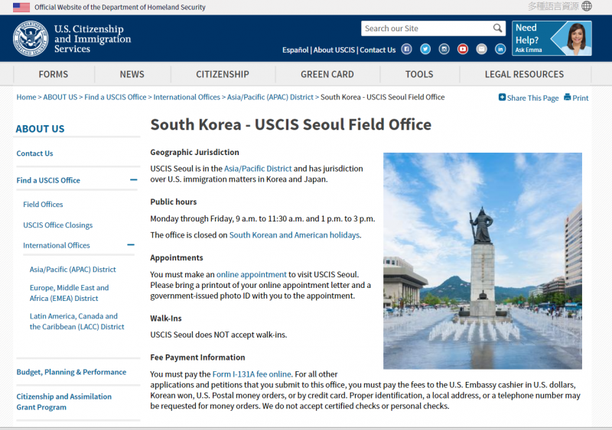The height and width of the screenshot is (430, 612).
Task: Click the Department of Homeland Security seal
Action: click(31, 38)
